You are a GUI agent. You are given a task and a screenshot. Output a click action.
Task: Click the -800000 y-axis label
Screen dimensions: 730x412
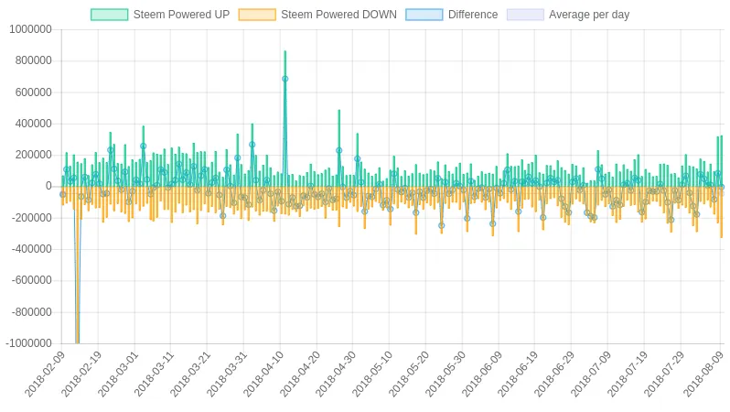tap(32, 312)
